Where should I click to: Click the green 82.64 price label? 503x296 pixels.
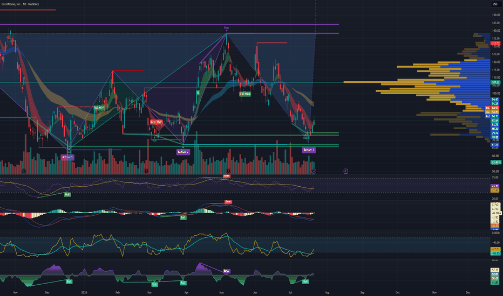point(495,121)
